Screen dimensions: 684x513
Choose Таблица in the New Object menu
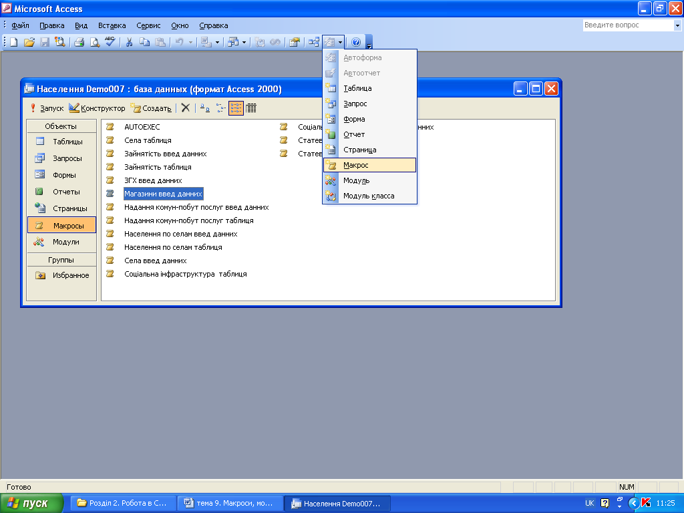pyautogui.click(x=369, y=88)
